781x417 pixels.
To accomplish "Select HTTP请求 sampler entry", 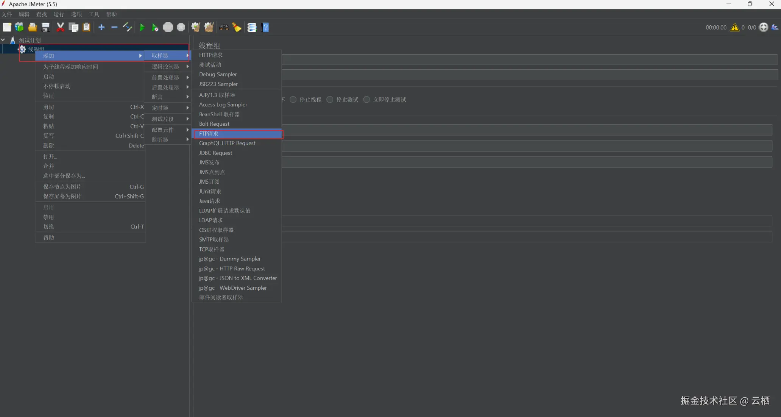I will tap(211, 55).
